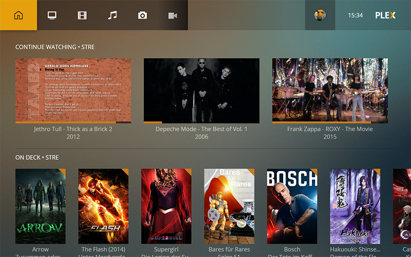The width and height of the screenshot is (411, 257).
Task: Click the year 2015 under Frank Zappa
Action: (330, 137)
